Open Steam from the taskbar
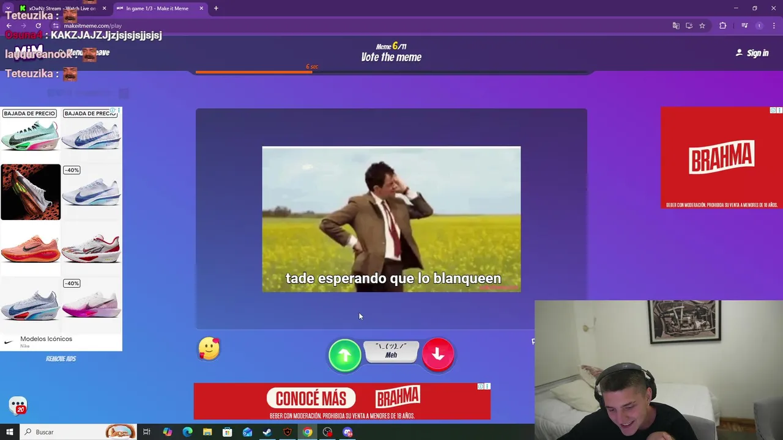The height and width of the screenshot is (440, 783). (267, 432)
